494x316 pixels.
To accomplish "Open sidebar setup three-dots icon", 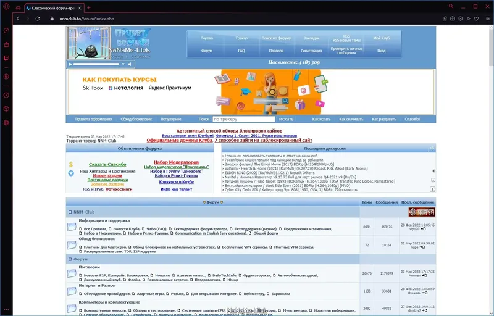I will click(6, 310).
